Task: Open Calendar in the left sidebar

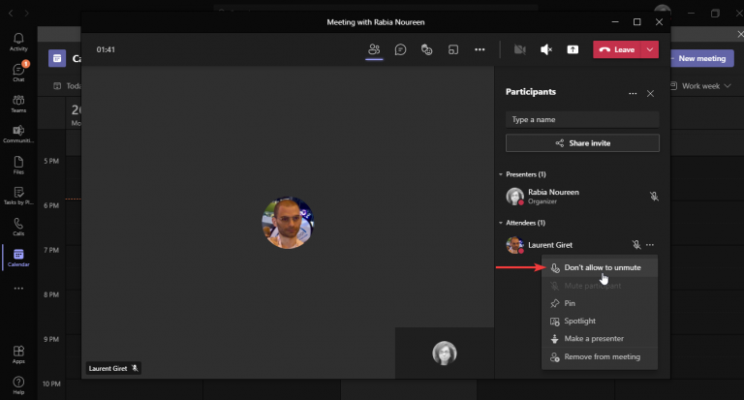Action: point(18,258)
